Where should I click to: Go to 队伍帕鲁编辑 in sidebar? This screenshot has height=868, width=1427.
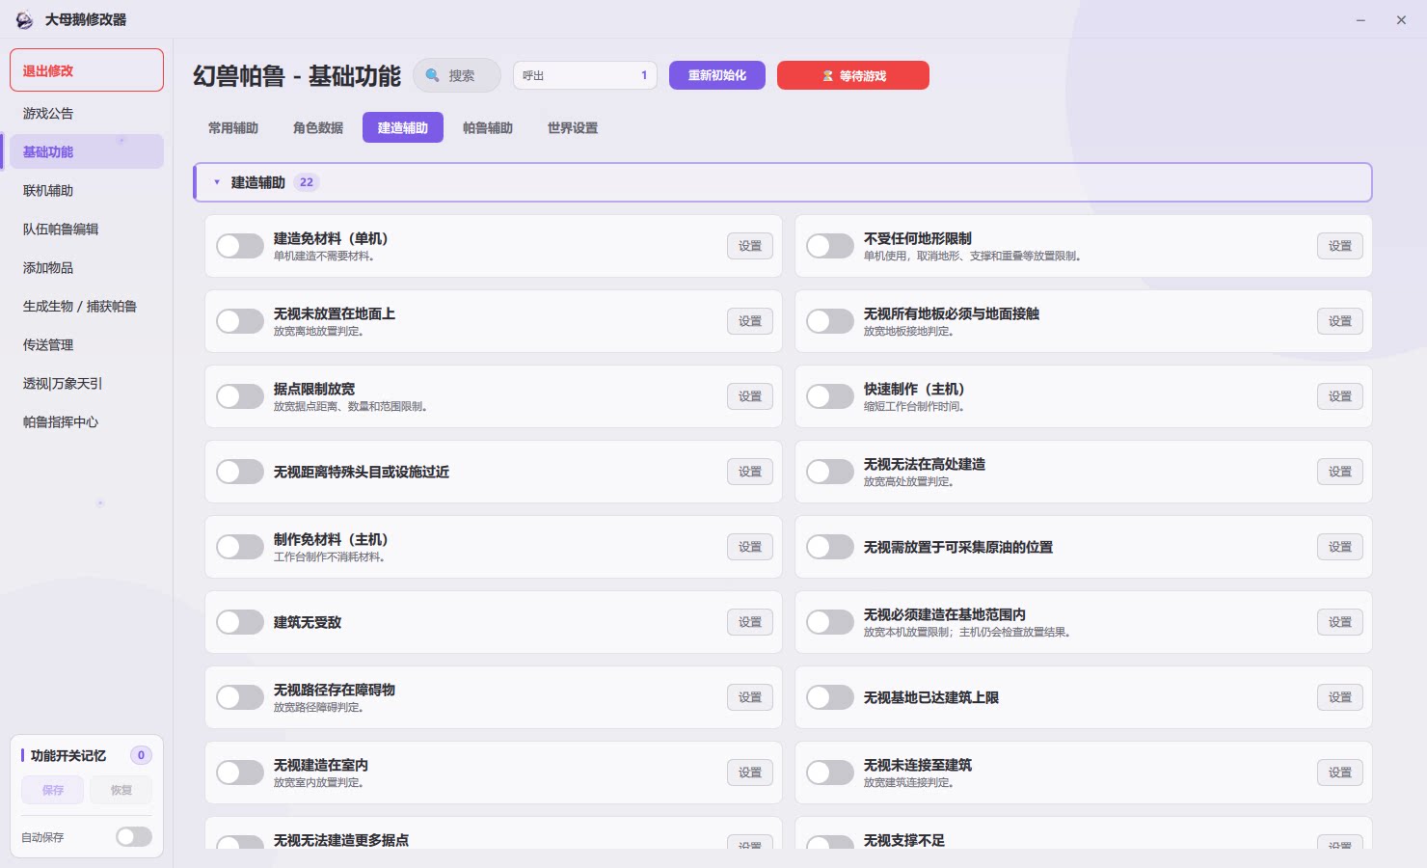point(87,229)
